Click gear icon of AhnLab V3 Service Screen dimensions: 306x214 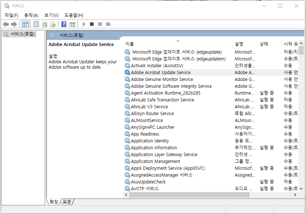(x=127, y=106)
